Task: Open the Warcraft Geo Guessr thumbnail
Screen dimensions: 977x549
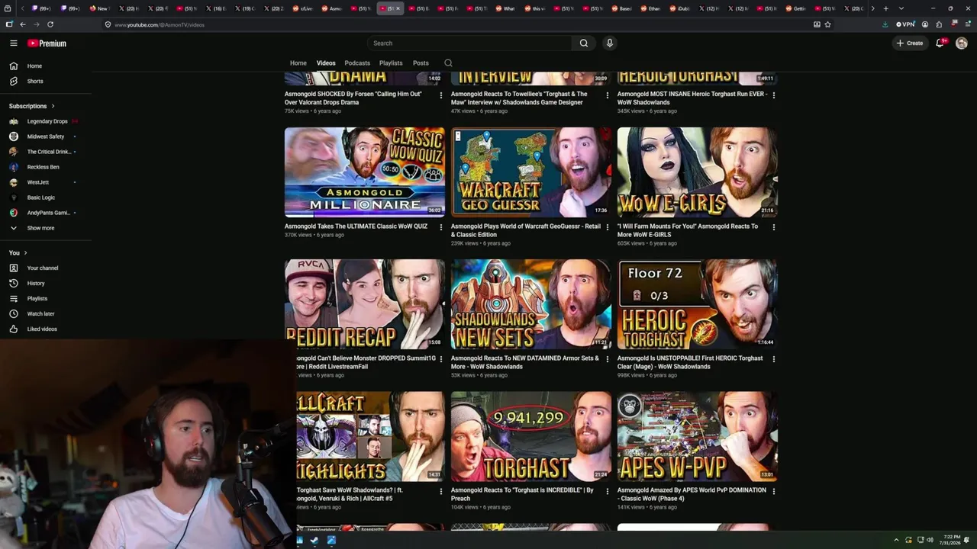Action: coord(531,172)
